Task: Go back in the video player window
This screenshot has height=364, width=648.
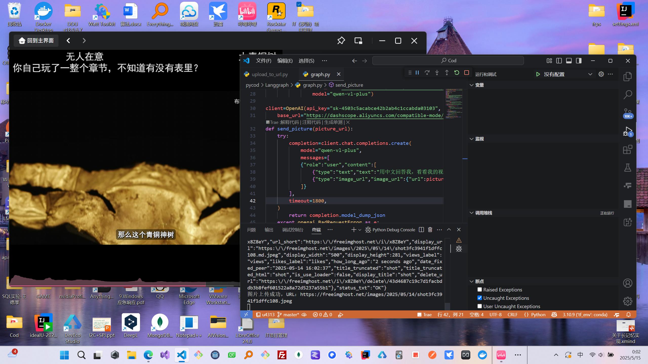Action: [68, 41]
